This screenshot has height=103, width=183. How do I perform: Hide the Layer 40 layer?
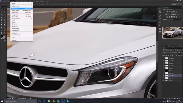164,78
